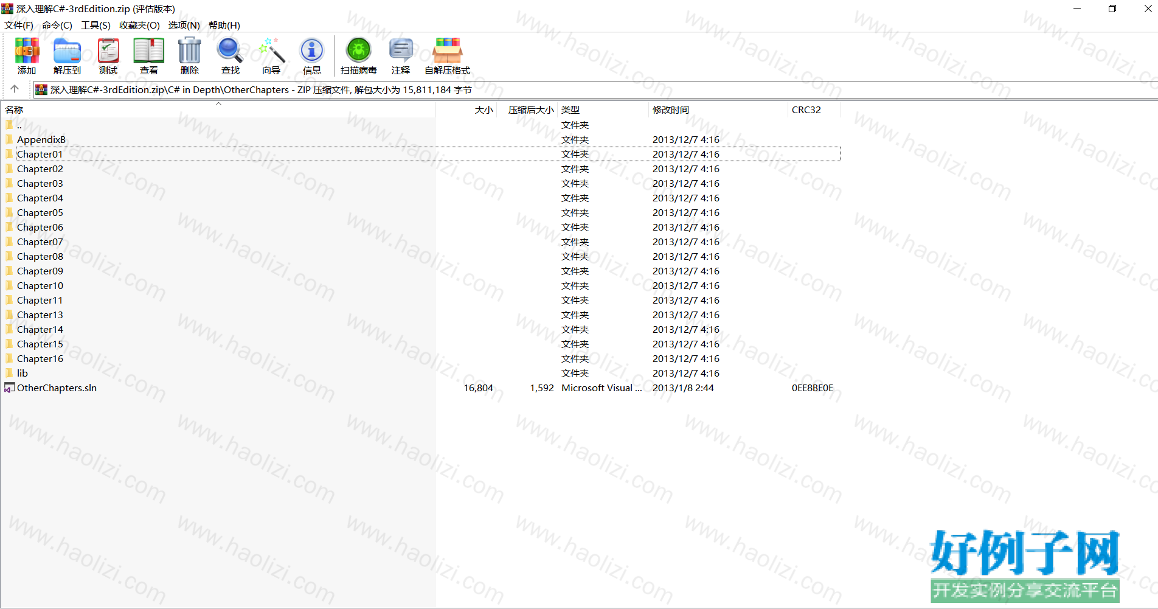Click the Find (查找) magnifier icon
The width and height of the screenshot is (1158, 609).
tap(231, 50)
